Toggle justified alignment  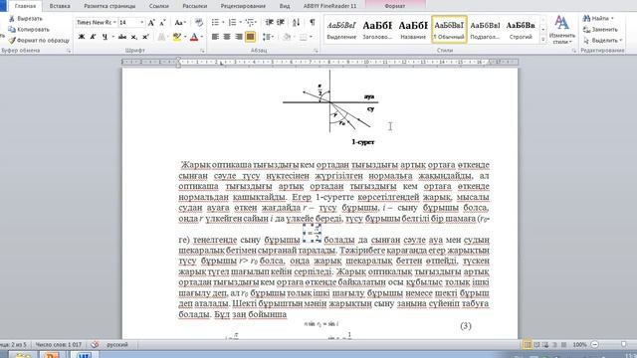(x=250, y=37)
